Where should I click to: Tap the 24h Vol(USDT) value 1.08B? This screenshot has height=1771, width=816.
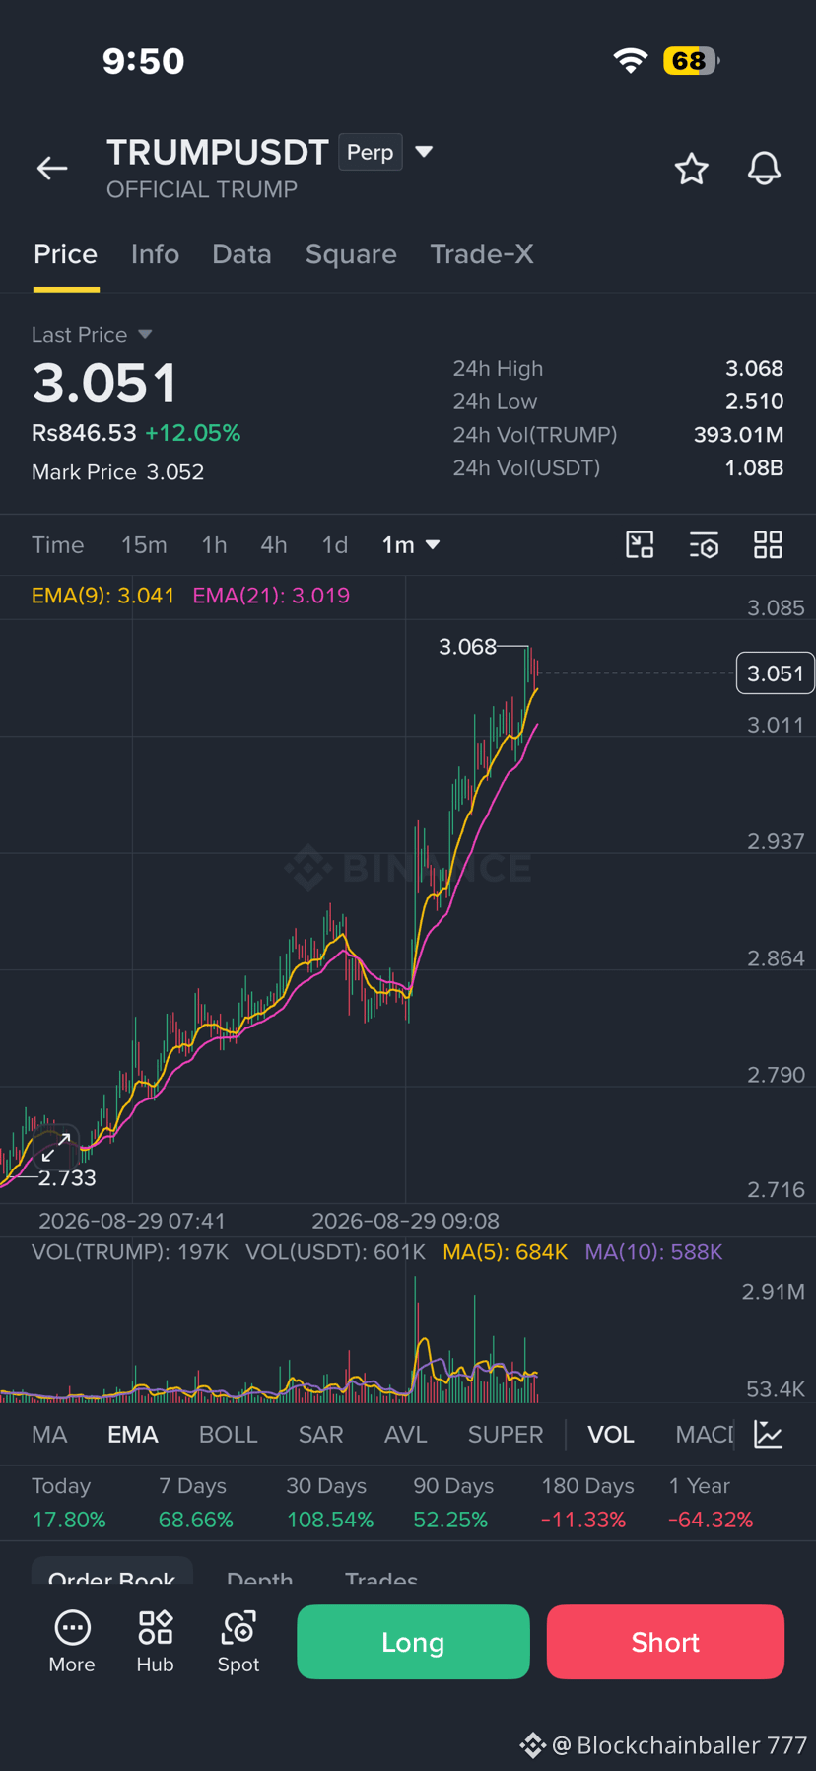coord(755,467)
